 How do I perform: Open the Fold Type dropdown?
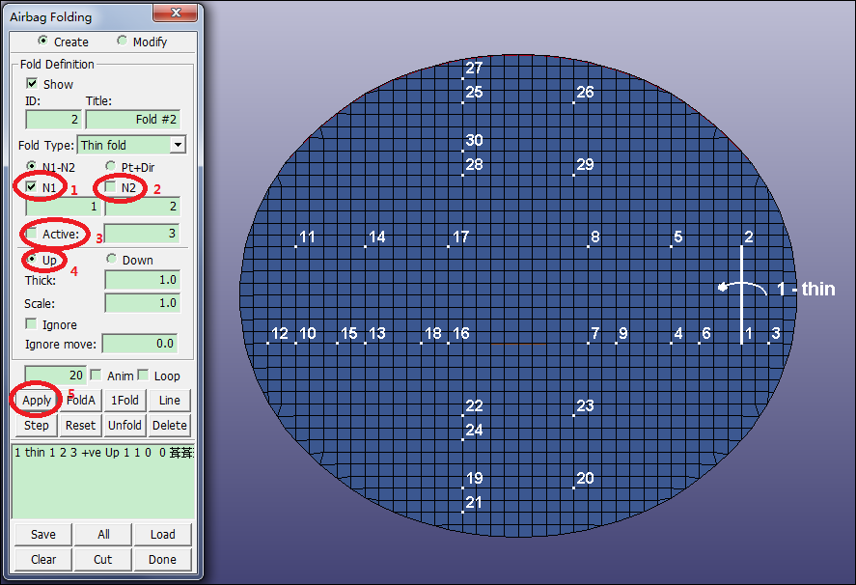click(x=177, y=145)
